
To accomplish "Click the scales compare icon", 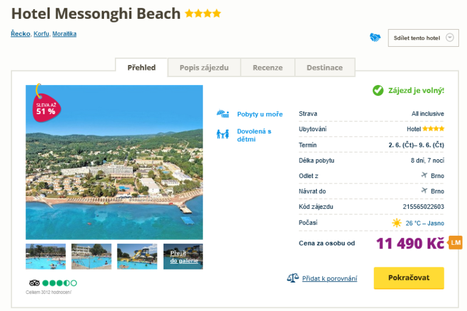I will pyautogui.click(x=292, y=278).
